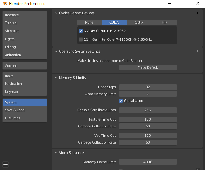
Task: Click the Memory & Limits panel grip dots
Action: click(x=198, y=78)
